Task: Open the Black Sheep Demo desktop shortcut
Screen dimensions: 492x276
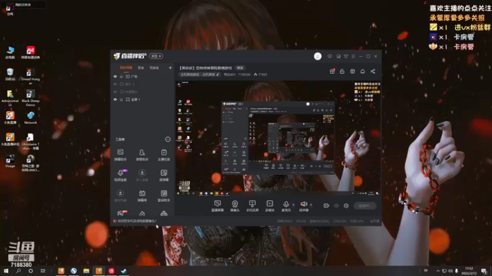Action: coord(30,98)
